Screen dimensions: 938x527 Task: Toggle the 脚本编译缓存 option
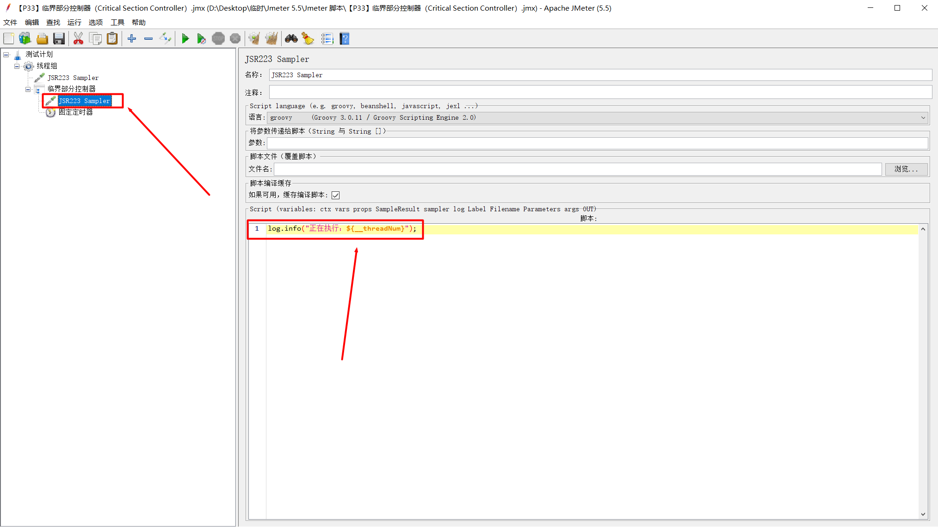pyautogui.click(x=335, y=195)
